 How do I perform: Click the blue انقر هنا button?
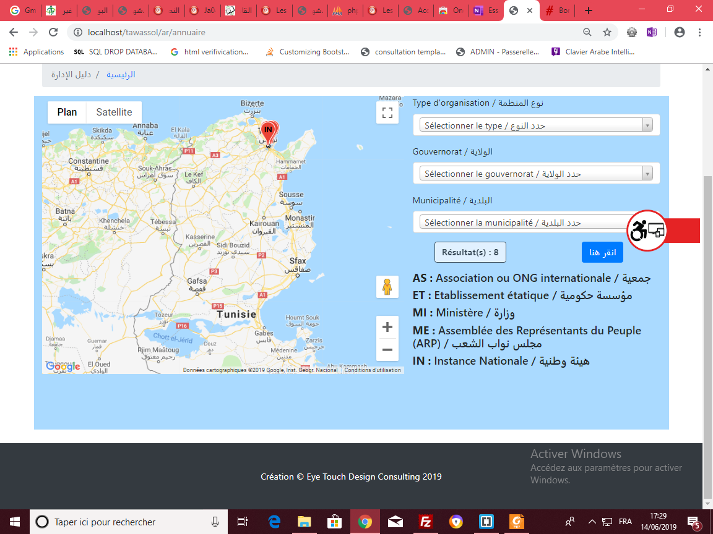[602, 252]
